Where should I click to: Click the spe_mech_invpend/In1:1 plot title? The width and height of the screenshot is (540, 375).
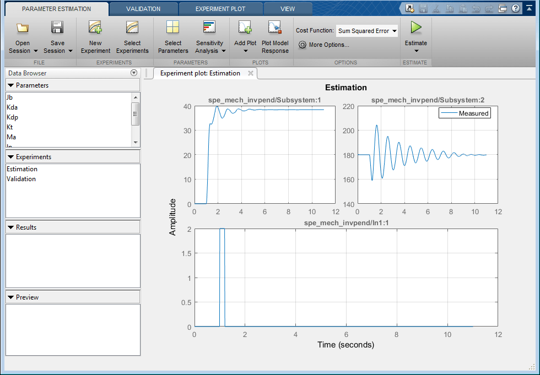point(346,223)
